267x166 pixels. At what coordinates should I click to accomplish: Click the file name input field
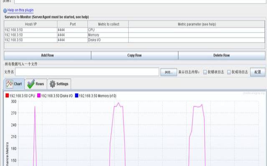[87, 72]
